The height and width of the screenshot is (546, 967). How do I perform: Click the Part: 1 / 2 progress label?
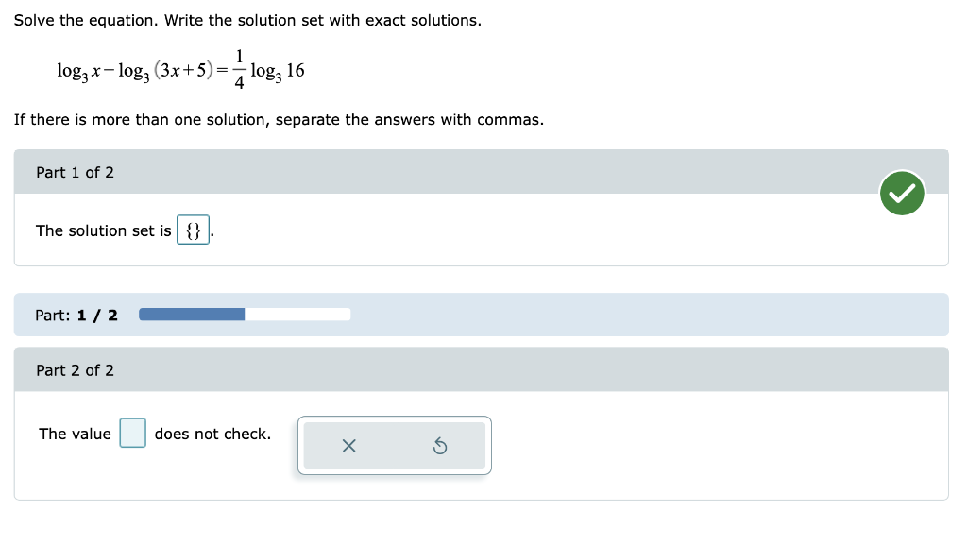pyautogui.click(x=76, y=315)
